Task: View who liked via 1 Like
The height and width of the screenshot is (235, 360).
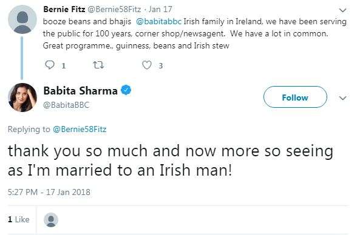Action: click(19, 219)
